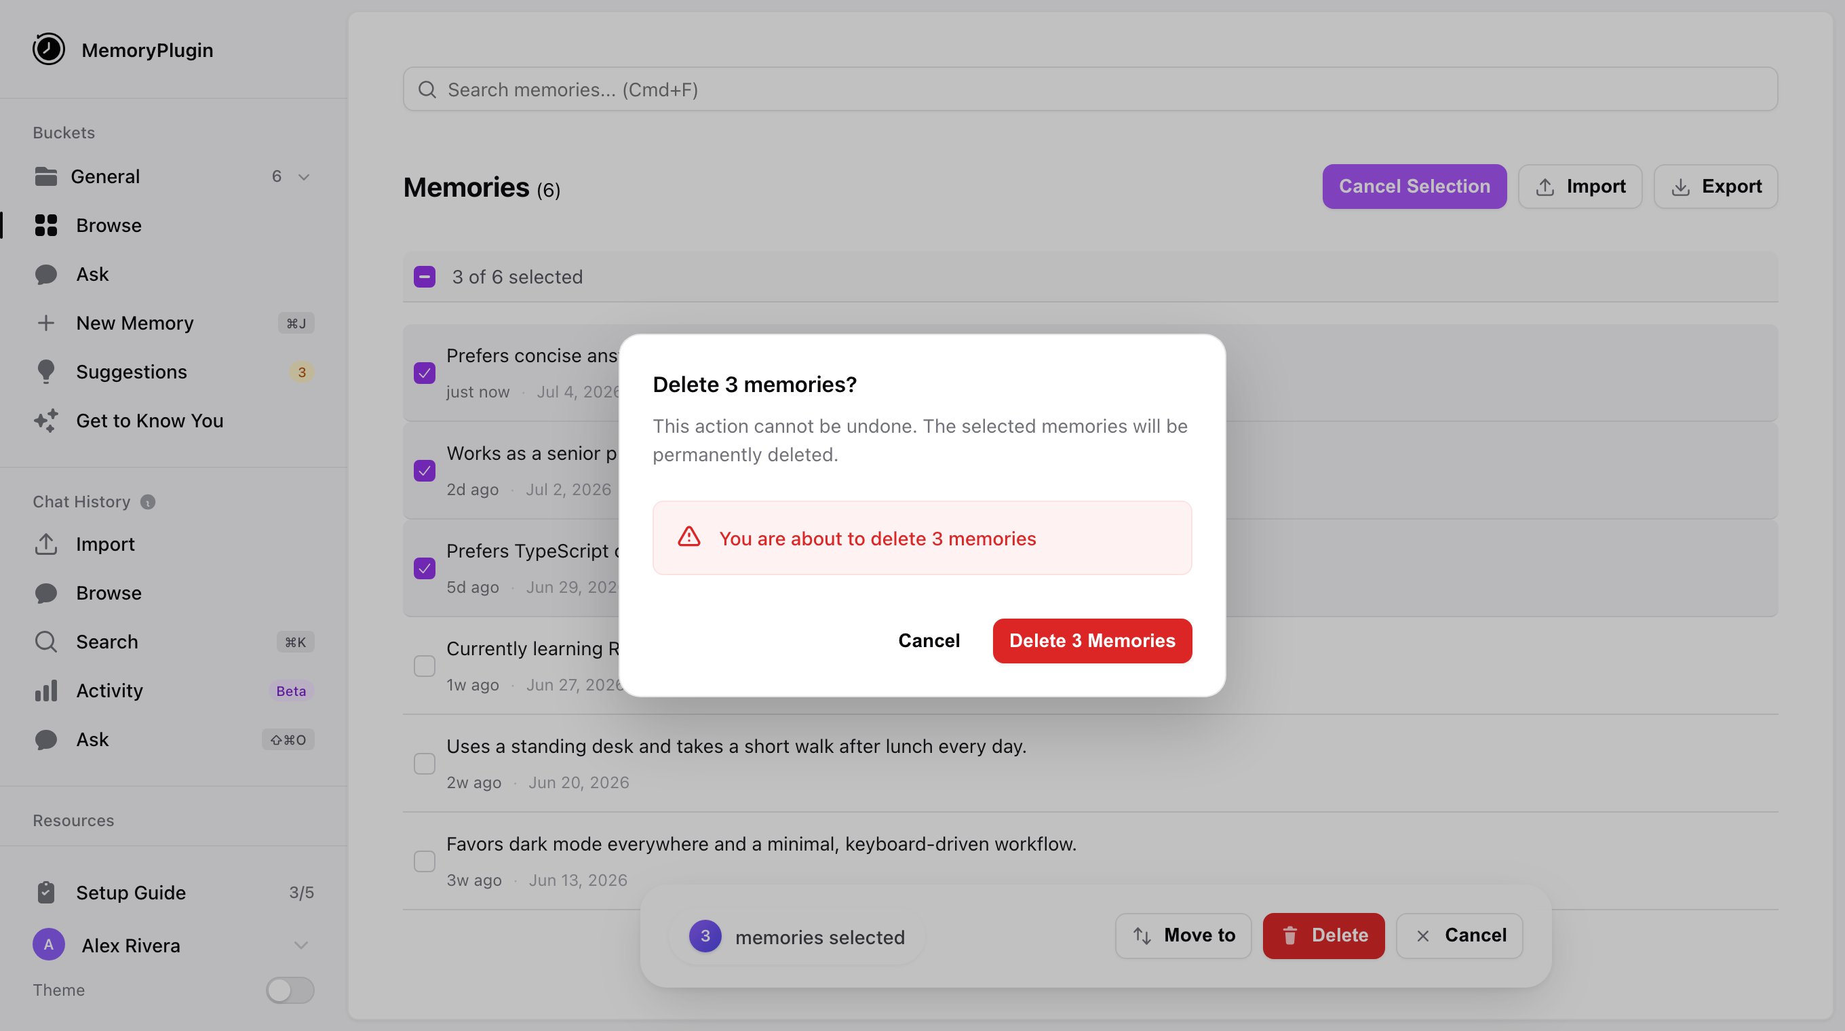Click the X icon on bottom bar Cancel
Image resolution: width=1845 pixels, height=1031 pixels.
point(1423,936)
